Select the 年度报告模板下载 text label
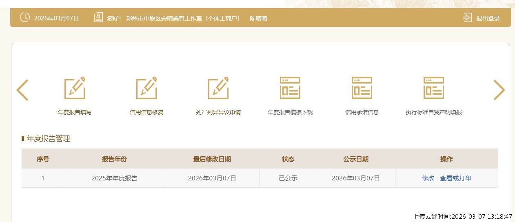 point(290,112)
